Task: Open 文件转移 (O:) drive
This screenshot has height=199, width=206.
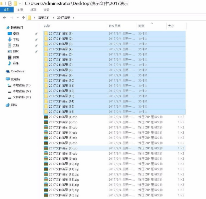Action: pyautogui.click(x=22, y=97)
